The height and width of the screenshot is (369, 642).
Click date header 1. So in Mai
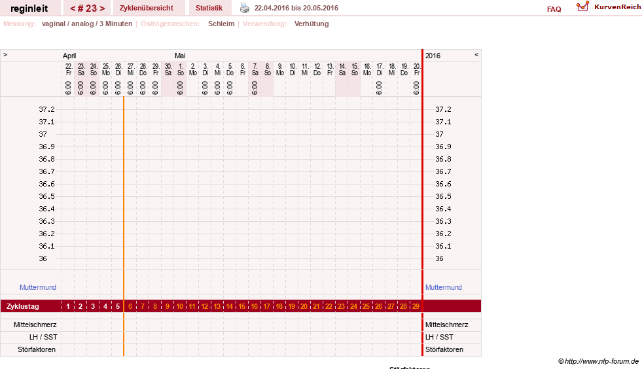(180, 69)
